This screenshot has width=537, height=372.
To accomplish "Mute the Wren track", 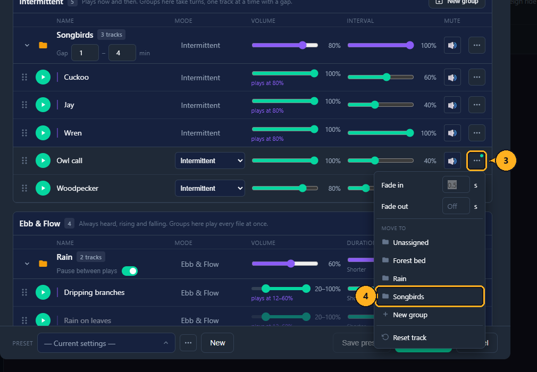I will pos(452,133).
